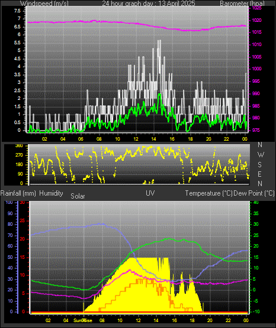Select the "Dew Point (°C)" label
This screenshot has width=276, height=328.
tap(254, 193)
